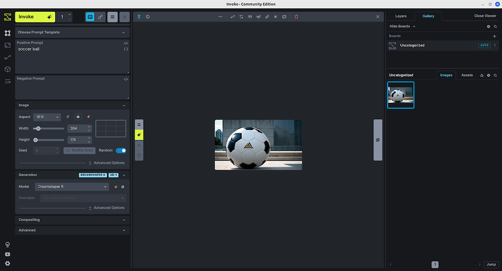Click the negative prompt embedding code icon

click(x=126, y=79)
